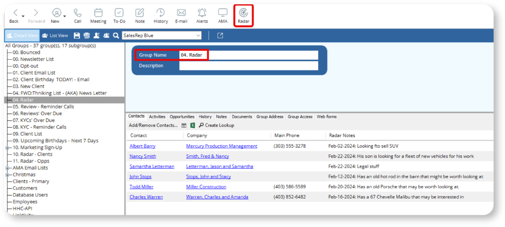The height and width of the screenshot is (227, 505).
Task: Click the two-person subgroup icon
Action: tap(106, 35)
